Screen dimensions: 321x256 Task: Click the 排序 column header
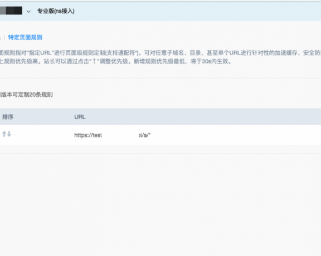8,117
